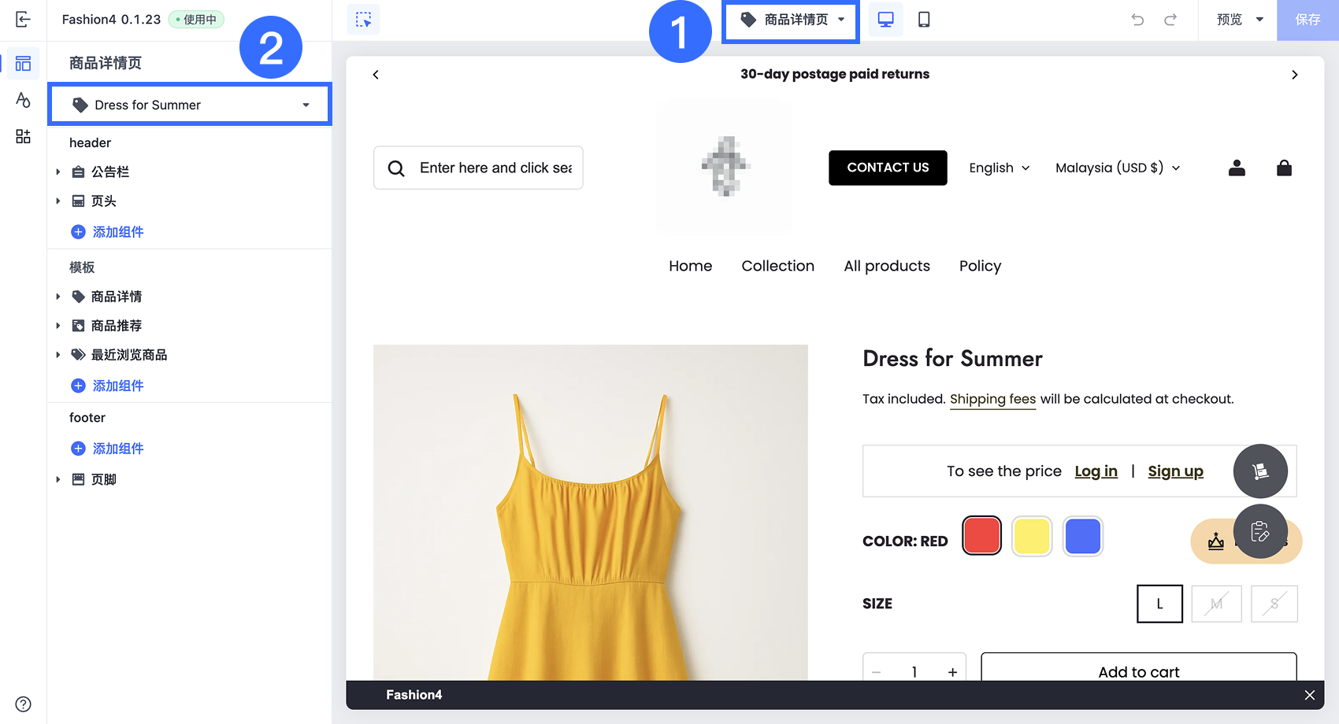Open the apps grid icon in sidebar
This screenshot has width=1339, height=724.
click(23, 136)
